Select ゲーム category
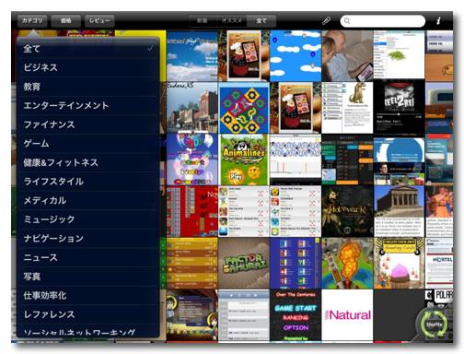The width and height of the screenshot is (464, 354). coord(88,144)
